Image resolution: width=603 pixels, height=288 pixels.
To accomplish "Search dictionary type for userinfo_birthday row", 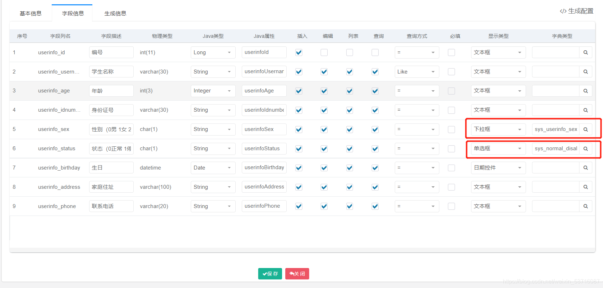I will pyautogui.click(x=586, y=168).
